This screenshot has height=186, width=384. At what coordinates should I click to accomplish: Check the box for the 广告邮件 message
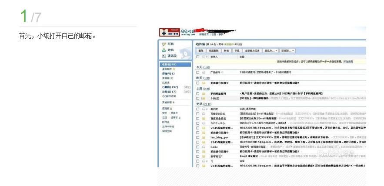coord(198,73)
